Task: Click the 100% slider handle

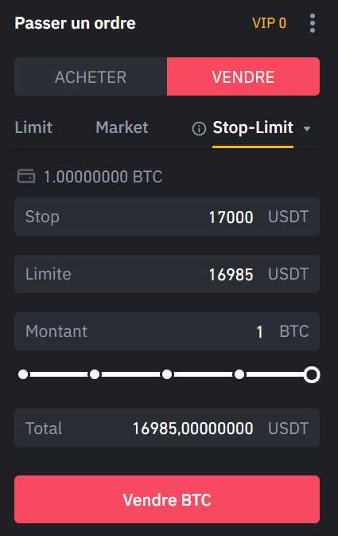Action: [x=312, y=374]
